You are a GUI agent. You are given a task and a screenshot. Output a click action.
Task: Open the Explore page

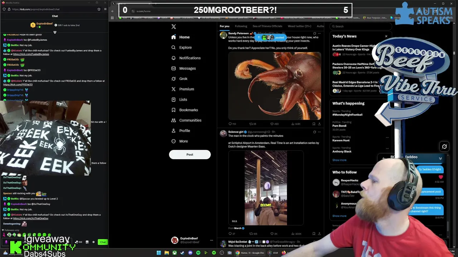point(181,47)
